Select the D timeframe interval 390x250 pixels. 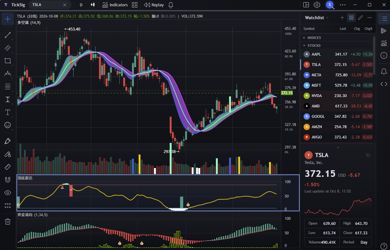(x=81, y=5)
